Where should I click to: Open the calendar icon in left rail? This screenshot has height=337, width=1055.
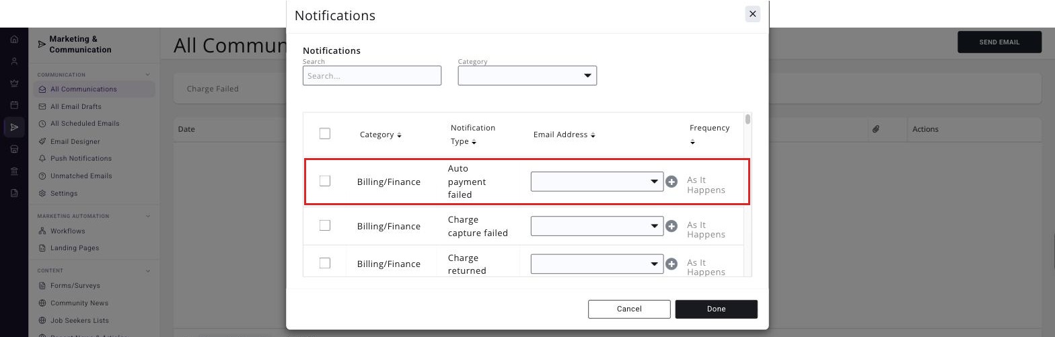(14, 105)
